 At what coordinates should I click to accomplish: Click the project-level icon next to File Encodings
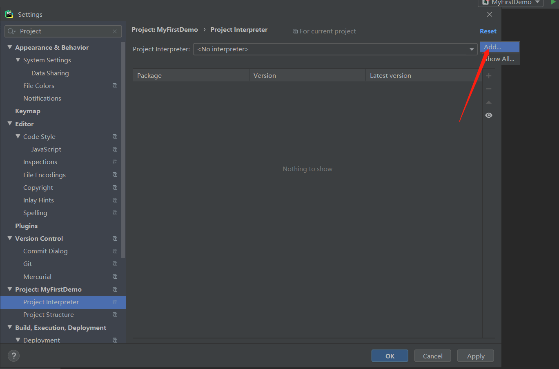tap(115, 175)
